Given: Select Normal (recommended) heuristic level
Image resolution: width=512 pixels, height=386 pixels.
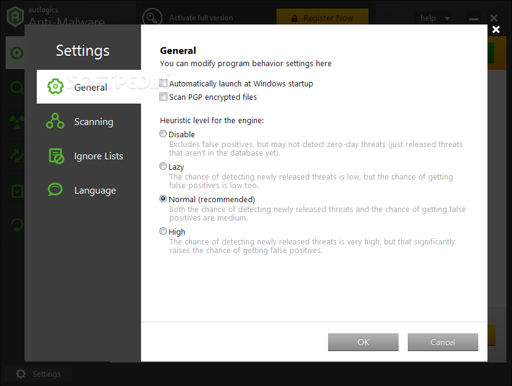Looking at the screenshot, I should 163,199.
